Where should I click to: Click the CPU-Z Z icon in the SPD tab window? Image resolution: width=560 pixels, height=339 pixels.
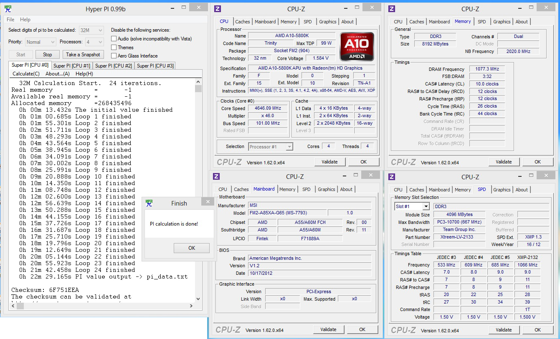(x=392, y=177)
